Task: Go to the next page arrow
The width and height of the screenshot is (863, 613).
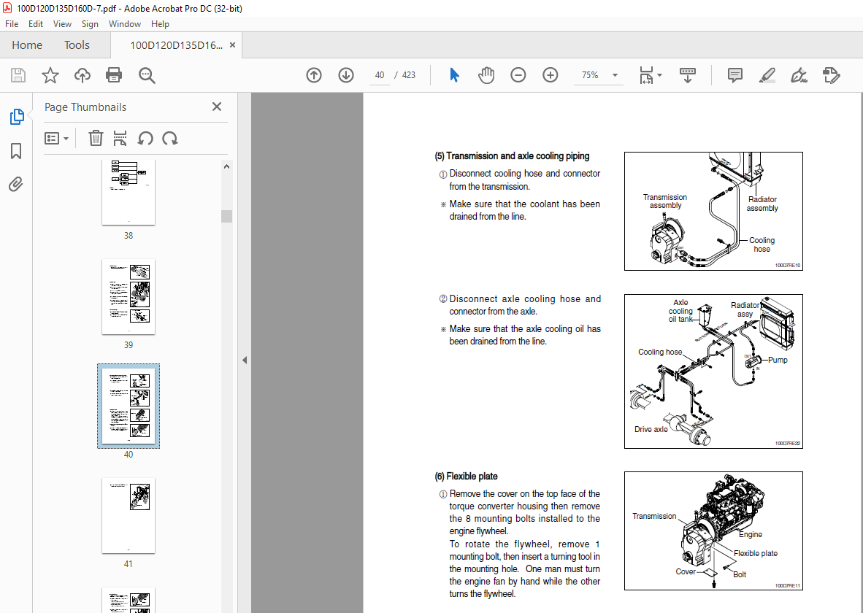Action: pyautogui.click(x=345, y=75)
